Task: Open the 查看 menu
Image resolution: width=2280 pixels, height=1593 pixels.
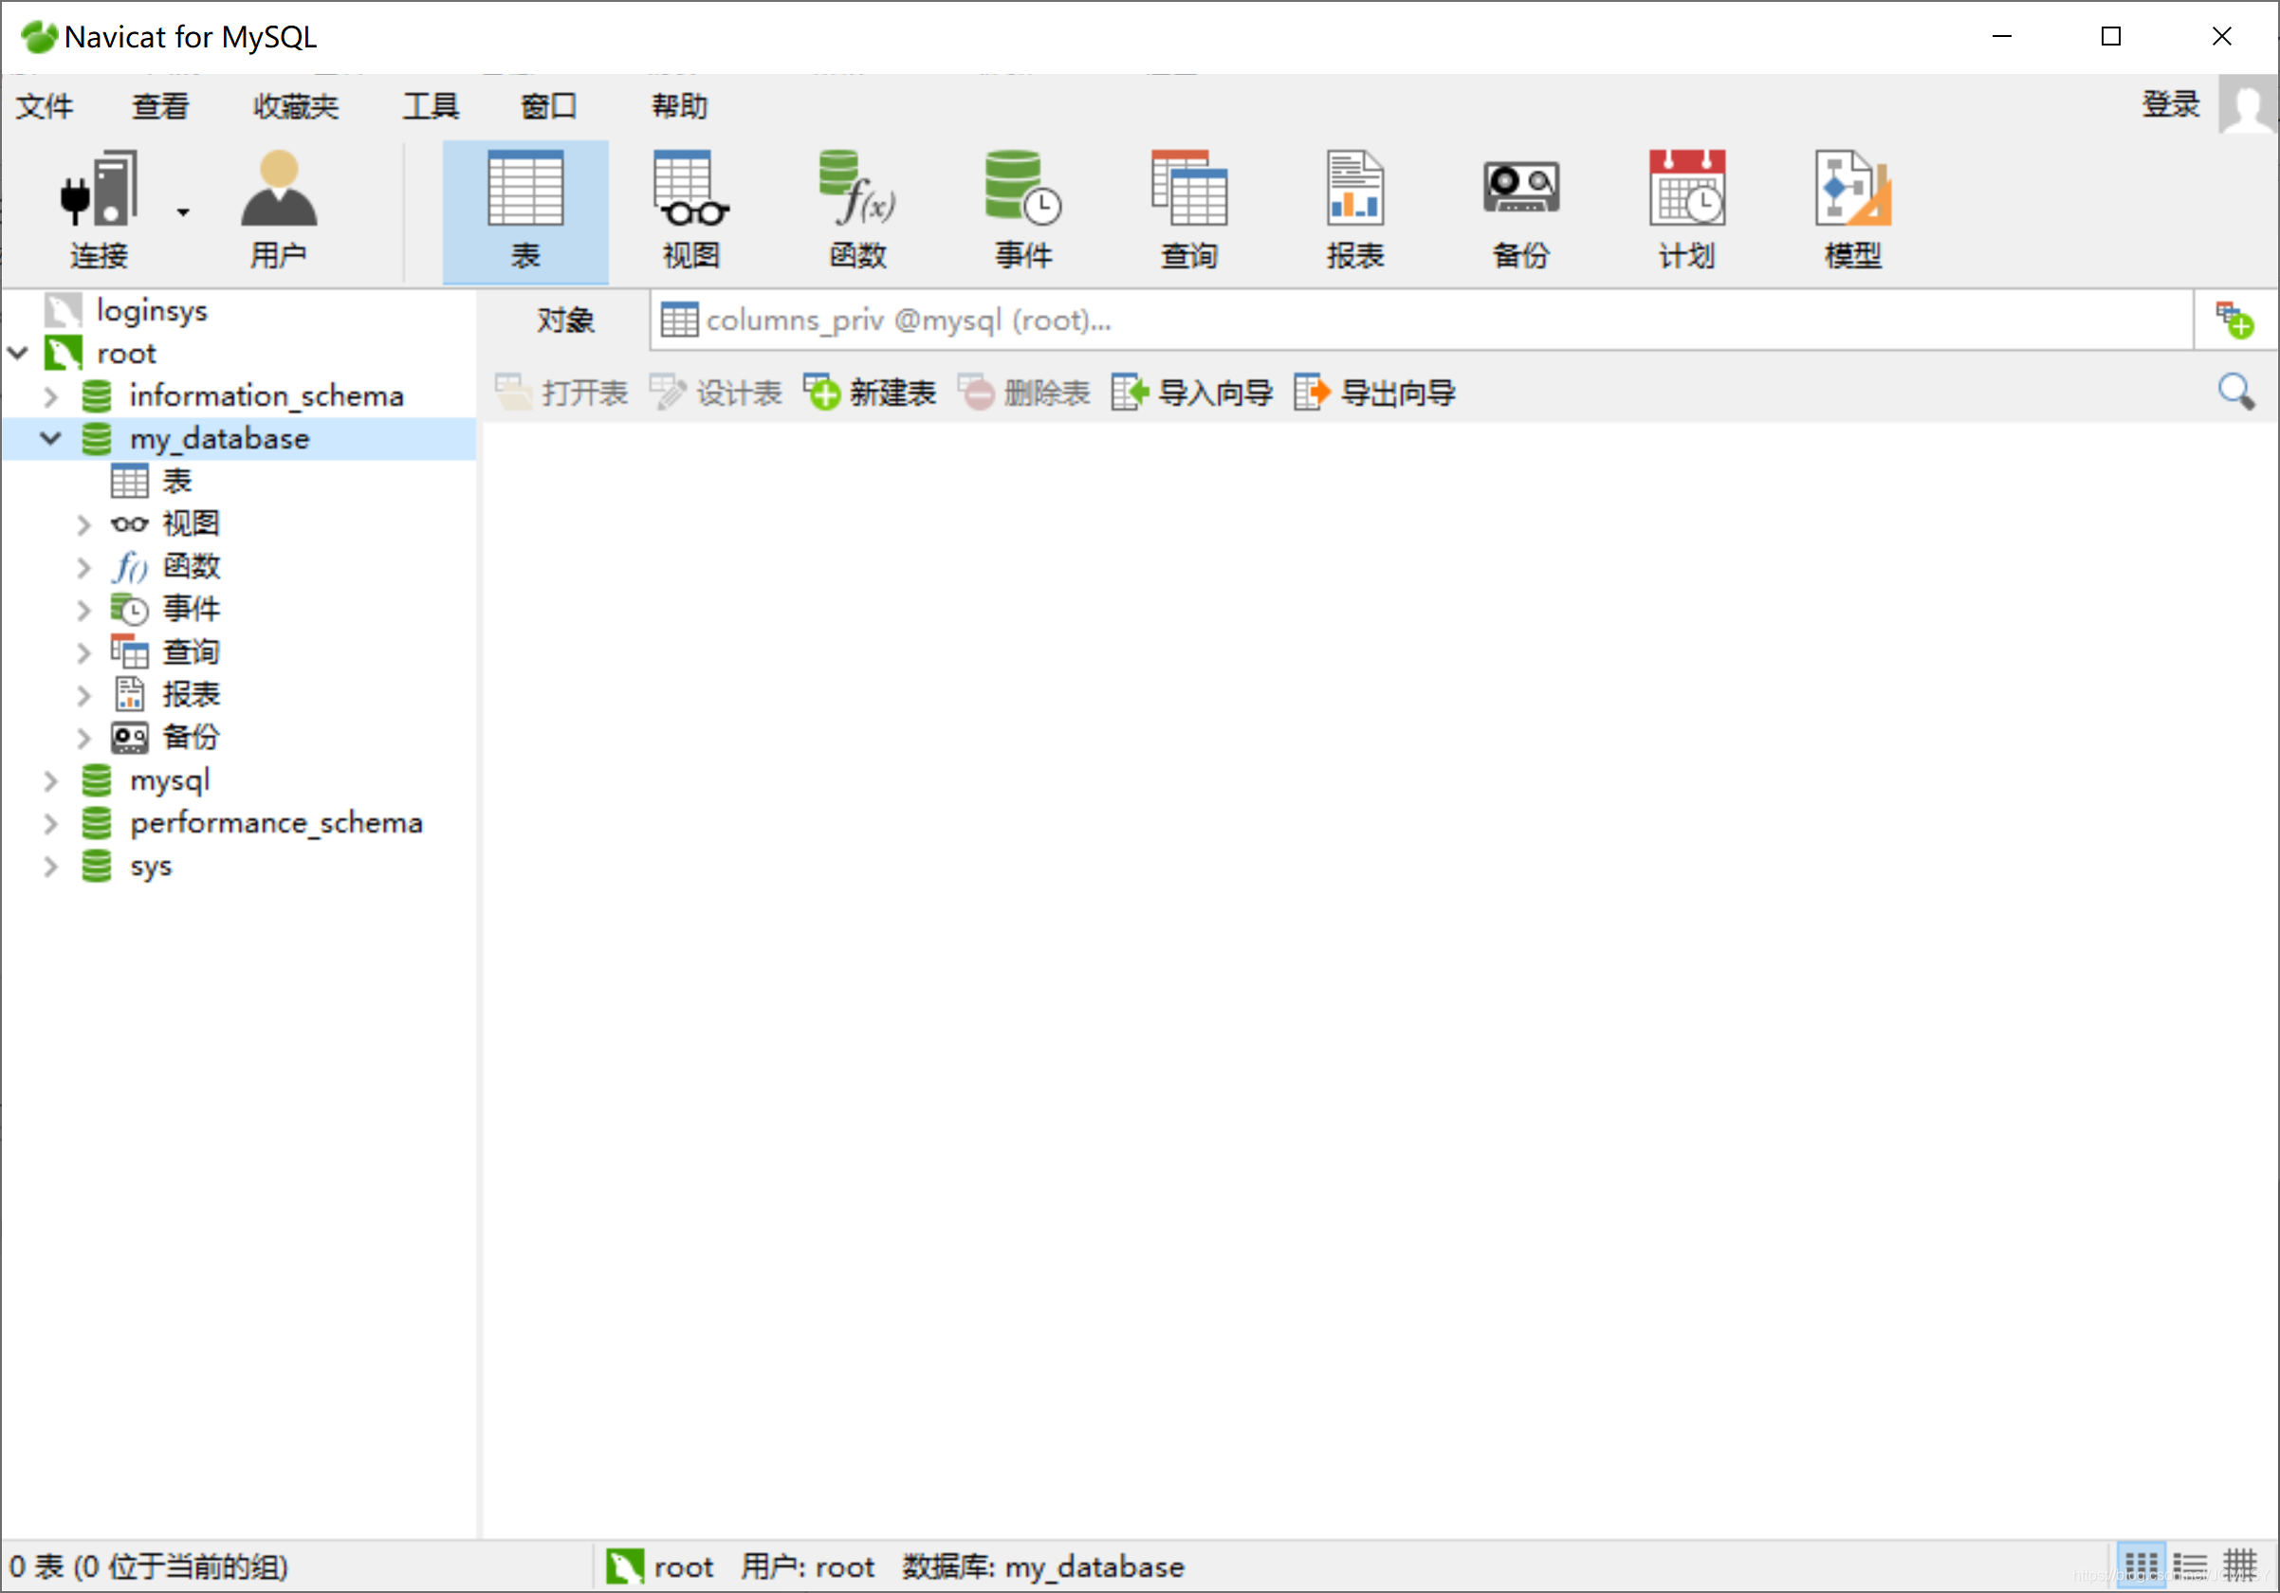Action: (x=160, y=105)
